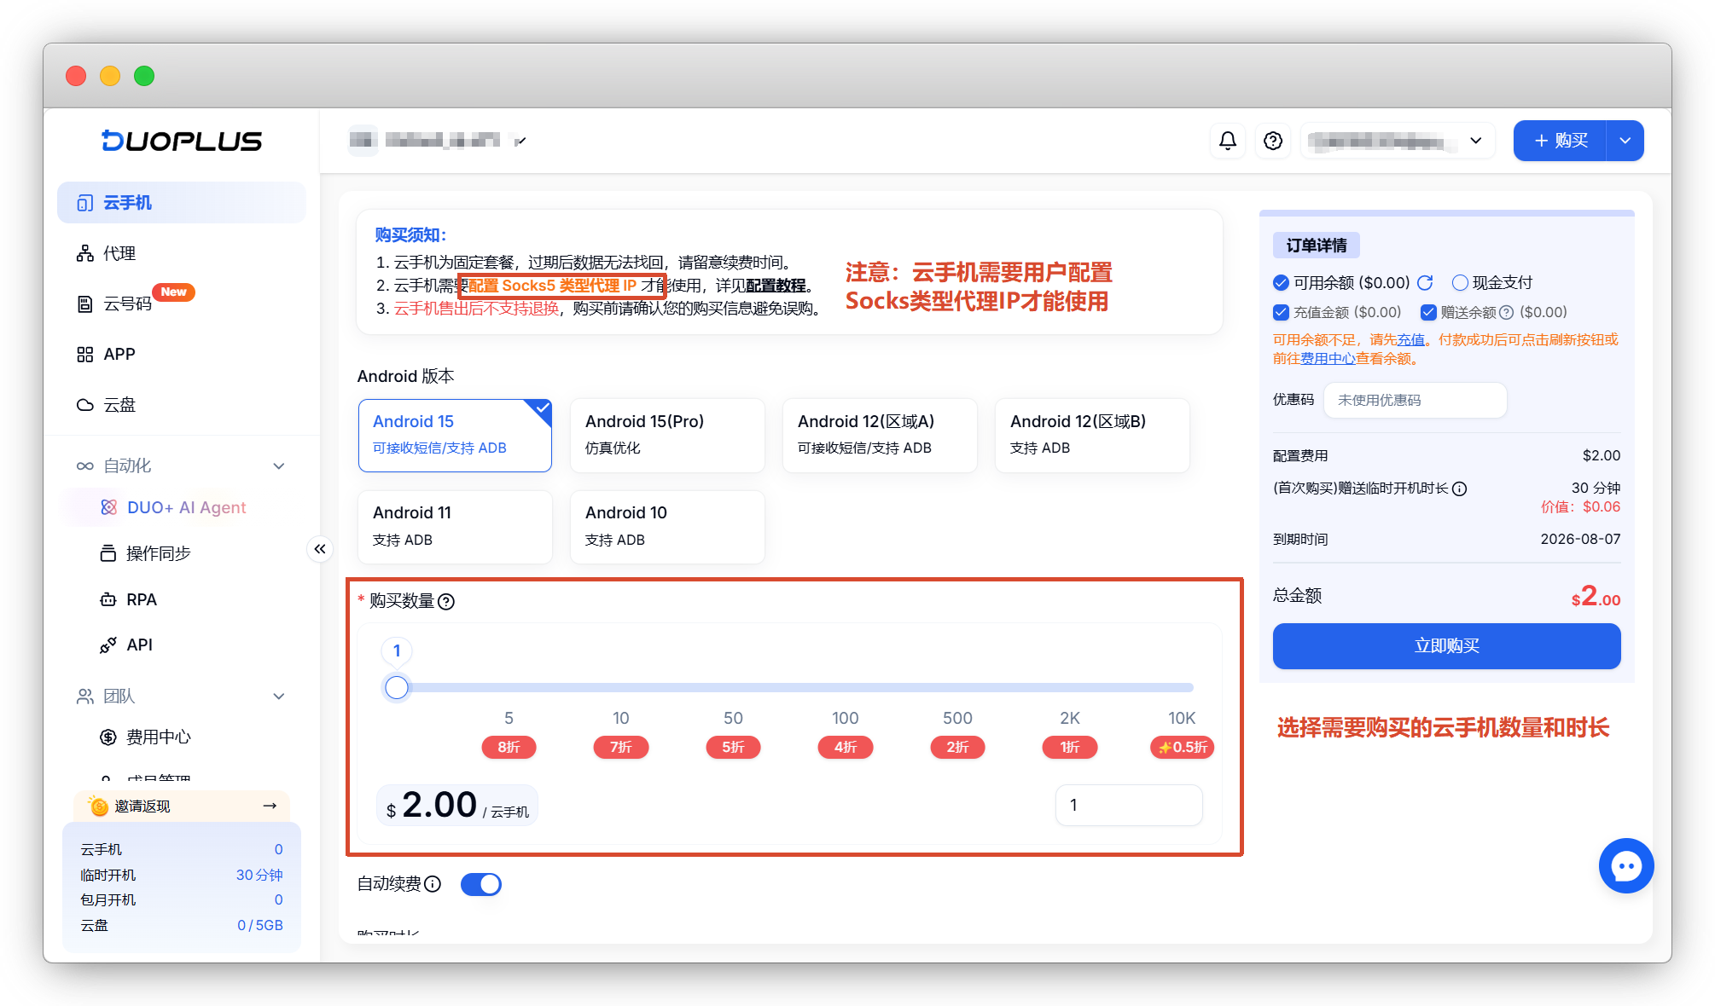
Task: Open the team switcher dropdown
Action: click(x=438, y=141)
